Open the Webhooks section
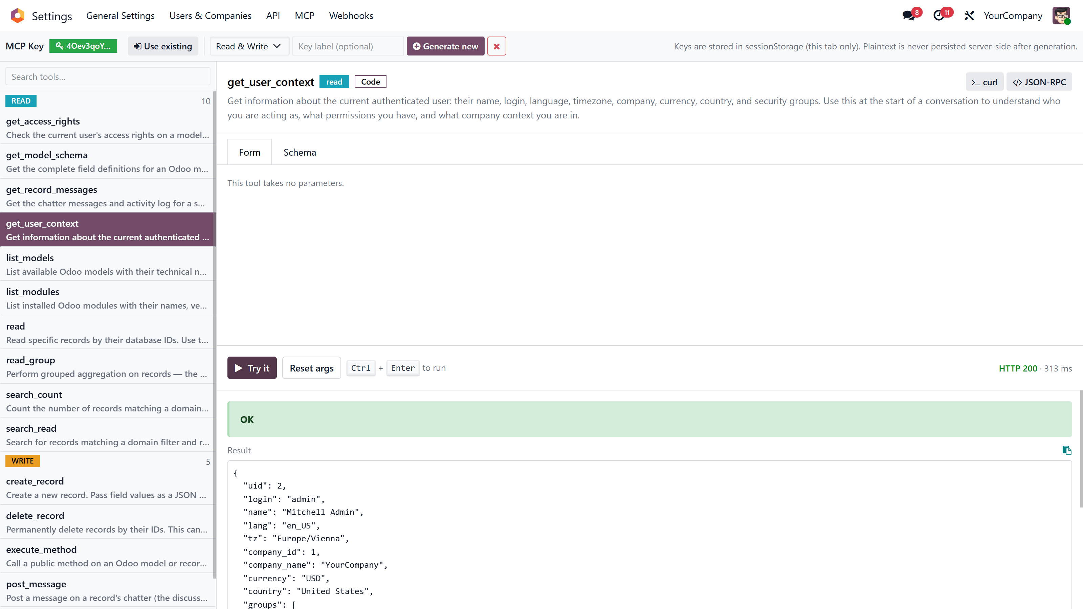 351,16
